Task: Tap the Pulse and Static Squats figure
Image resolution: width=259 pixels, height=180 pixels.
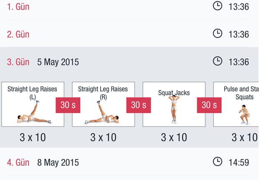Action: [x=244, y=115]
